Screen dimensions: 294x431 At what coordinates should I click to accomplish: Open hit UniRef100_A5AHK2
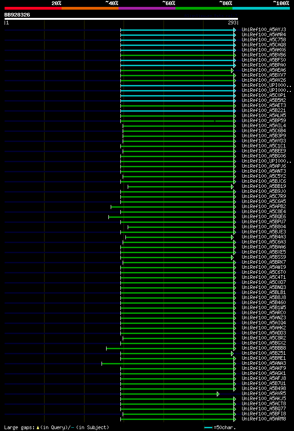pos(264,328)
